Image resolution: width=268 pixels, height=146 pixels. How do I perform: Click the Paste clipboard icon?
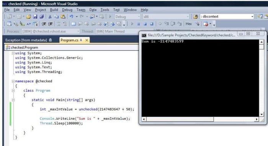[x=63, y=16]
